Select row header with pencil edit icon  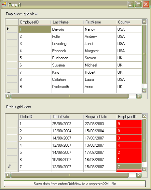point(12,167)
